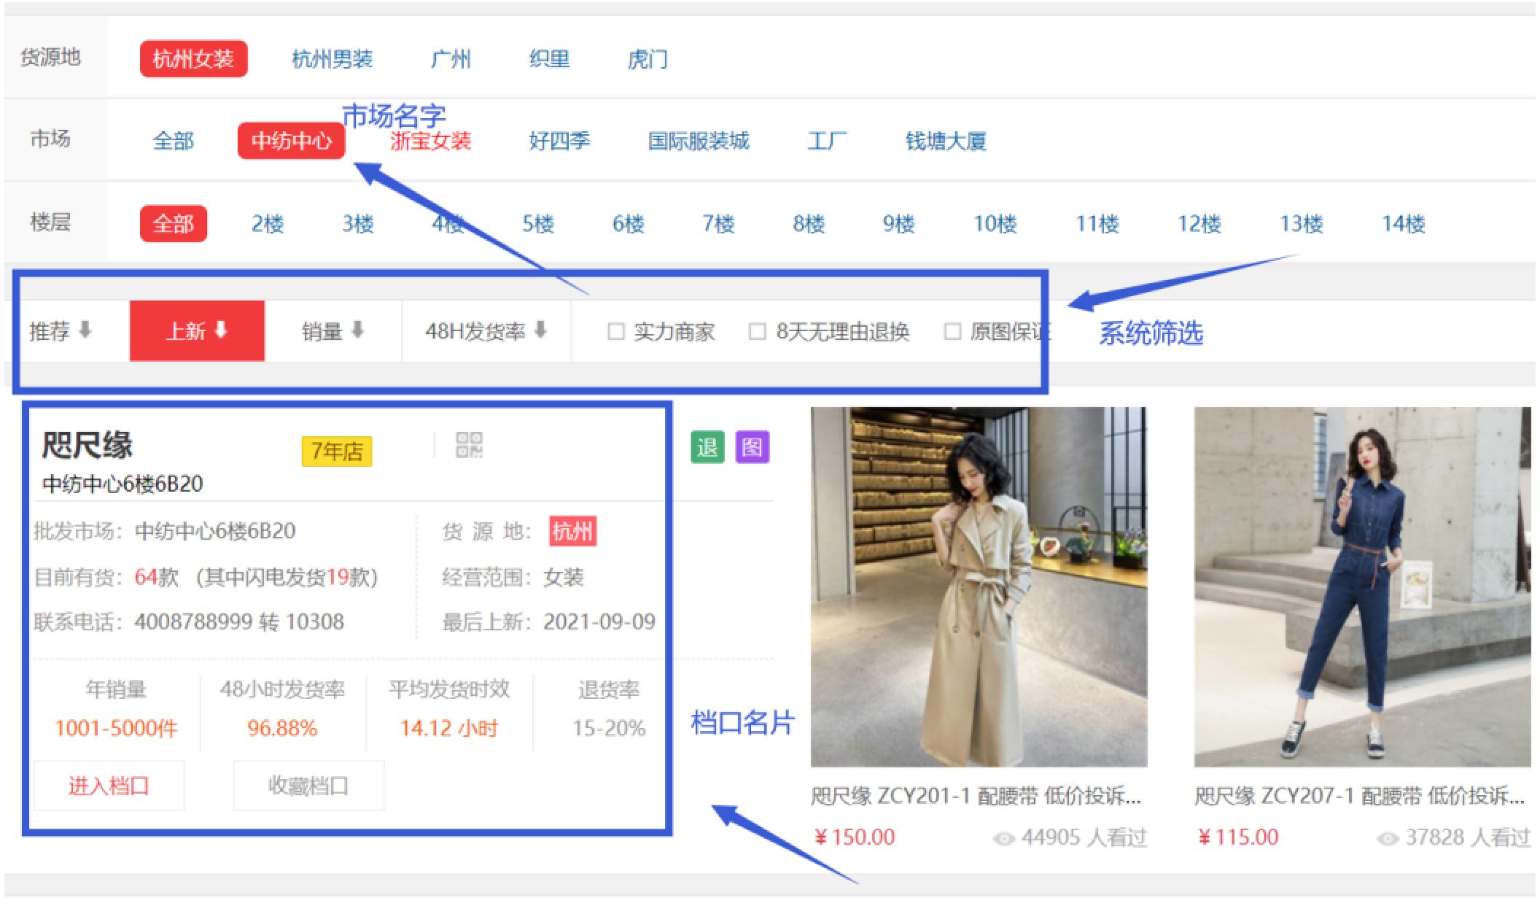
Task: Filter to 6楼 floor
Action: pos(629,223)
